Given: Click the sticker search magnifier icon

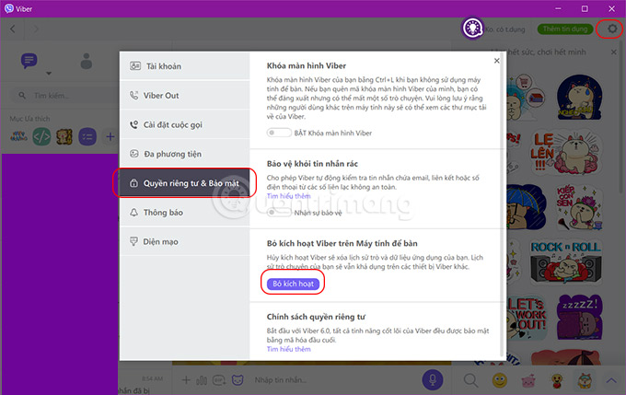Looking at the screenshot, I should [x=470, y=380].
